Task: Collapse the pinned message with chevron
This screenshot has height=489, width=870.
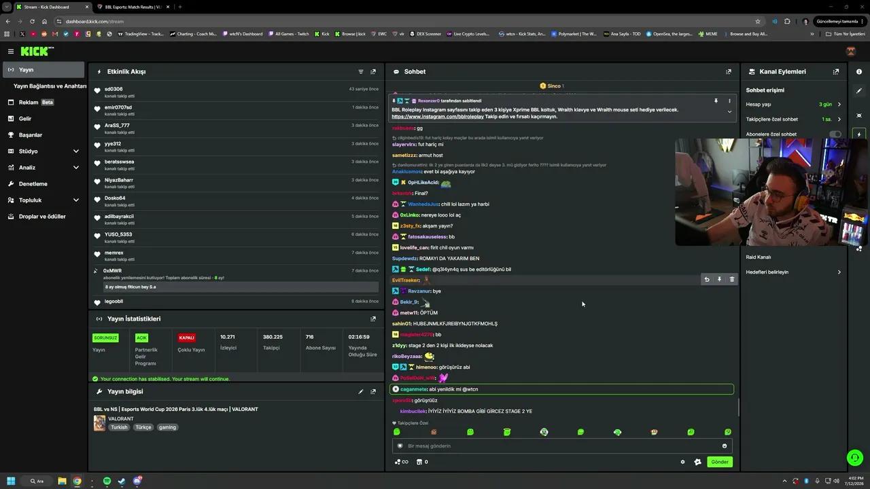Action: (729, 111)
